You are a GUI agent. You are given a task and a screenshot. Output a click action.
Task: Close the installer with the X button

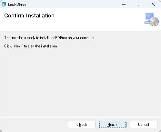153,4
